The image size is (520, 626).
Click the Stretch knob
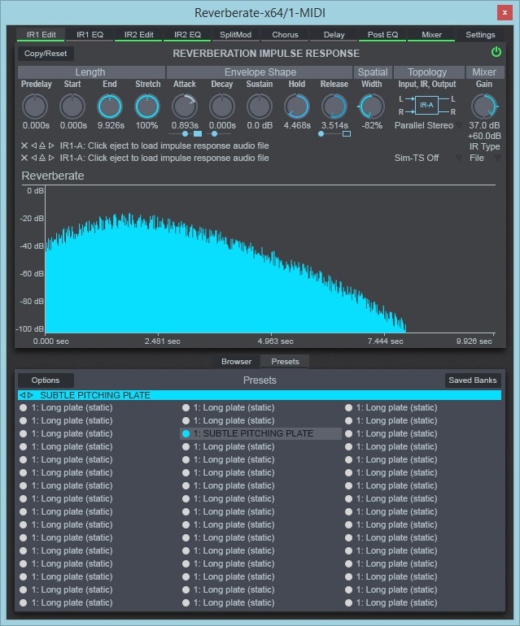[147, 106]
